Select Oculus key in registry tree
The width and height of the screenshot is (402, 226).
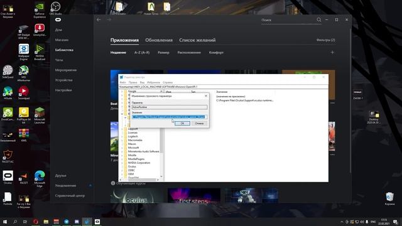(x=132, y=166)
